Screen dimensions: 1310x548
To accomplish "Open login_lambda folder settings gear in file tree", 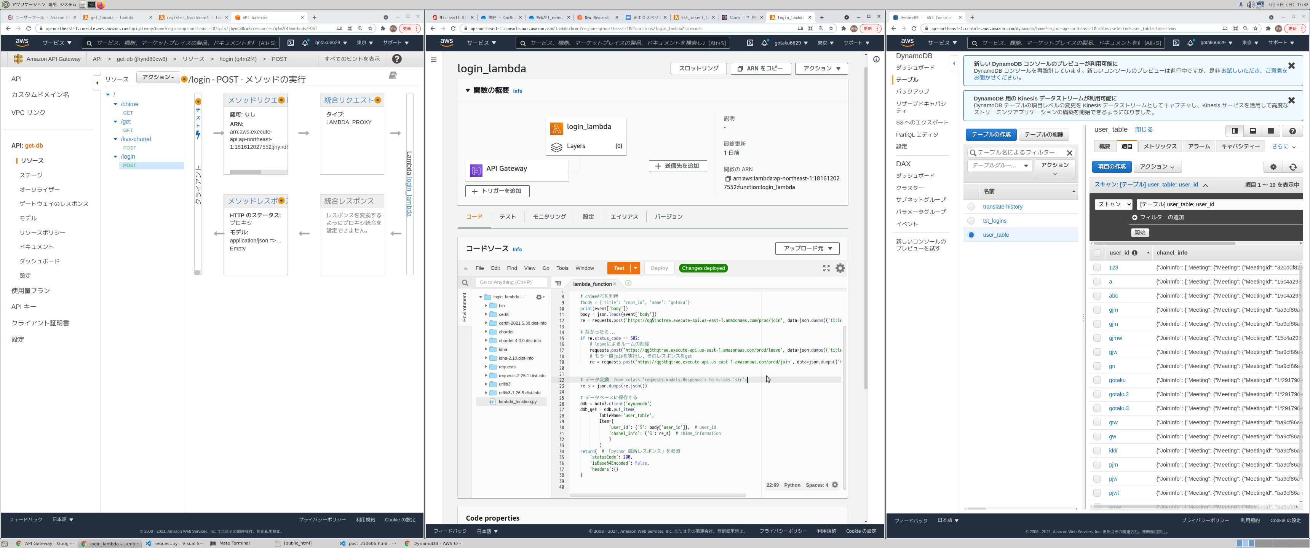I will tap(540, 297).
